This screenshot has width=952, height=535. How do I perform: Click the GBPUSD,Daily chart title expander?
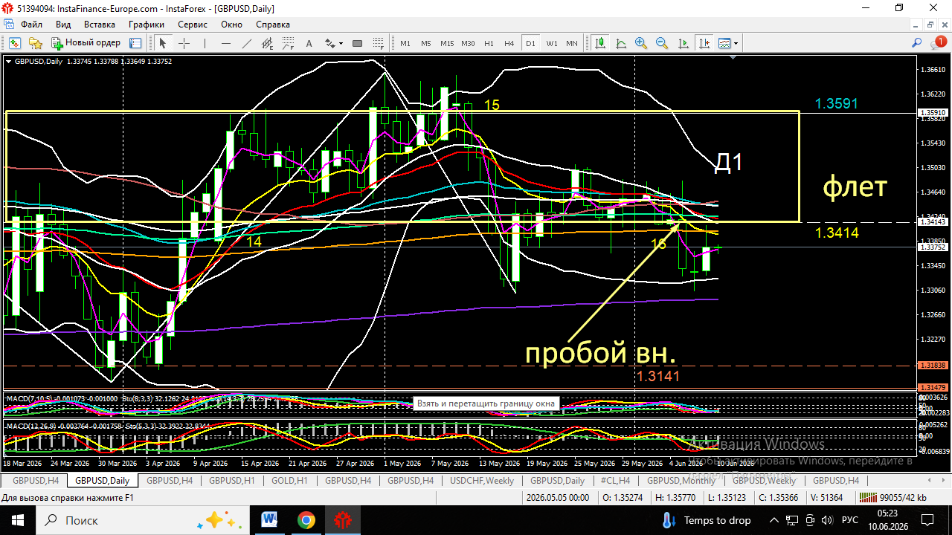click(8, 61)
